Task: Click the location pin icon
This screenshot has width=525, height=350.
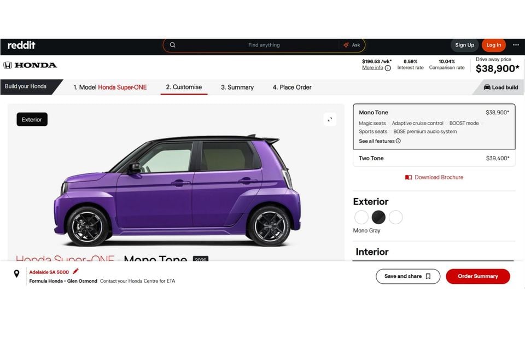Action: click(16, 273)
